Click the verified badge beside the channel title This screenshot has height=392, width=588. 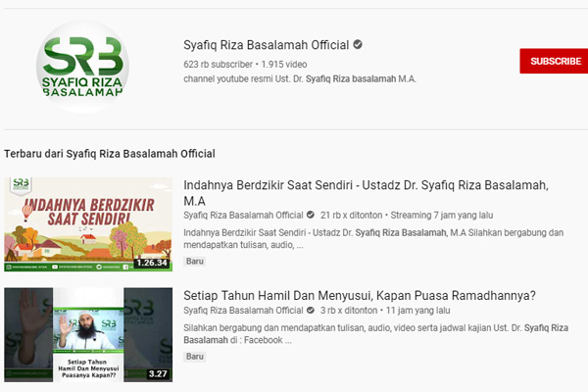click(358, 45)
